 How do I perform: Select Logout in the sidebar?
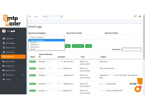(8, 79)
